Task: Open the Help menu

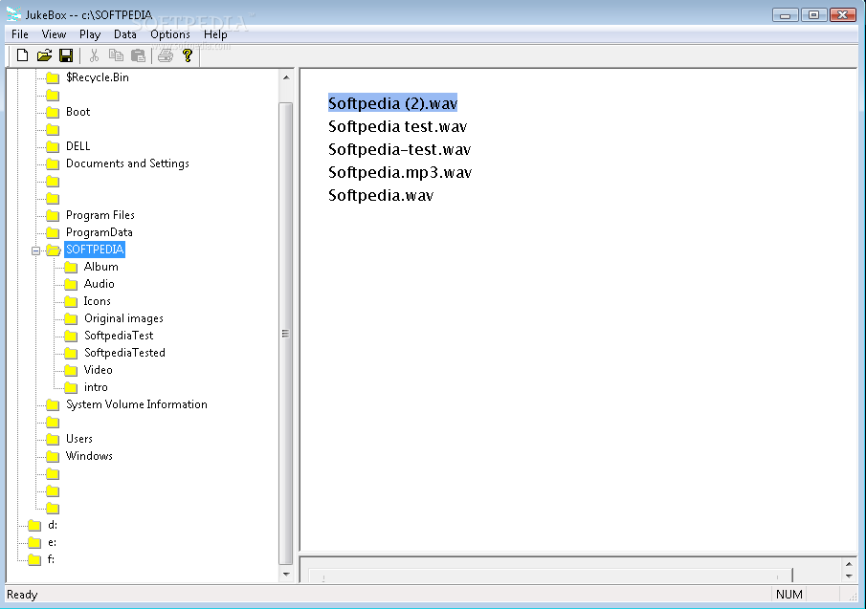Action: click(x=215, y=34)
